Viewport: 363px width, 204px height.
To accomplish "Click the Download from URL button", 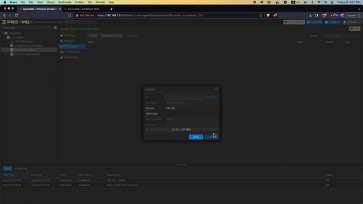I will (x=112, y=36).
